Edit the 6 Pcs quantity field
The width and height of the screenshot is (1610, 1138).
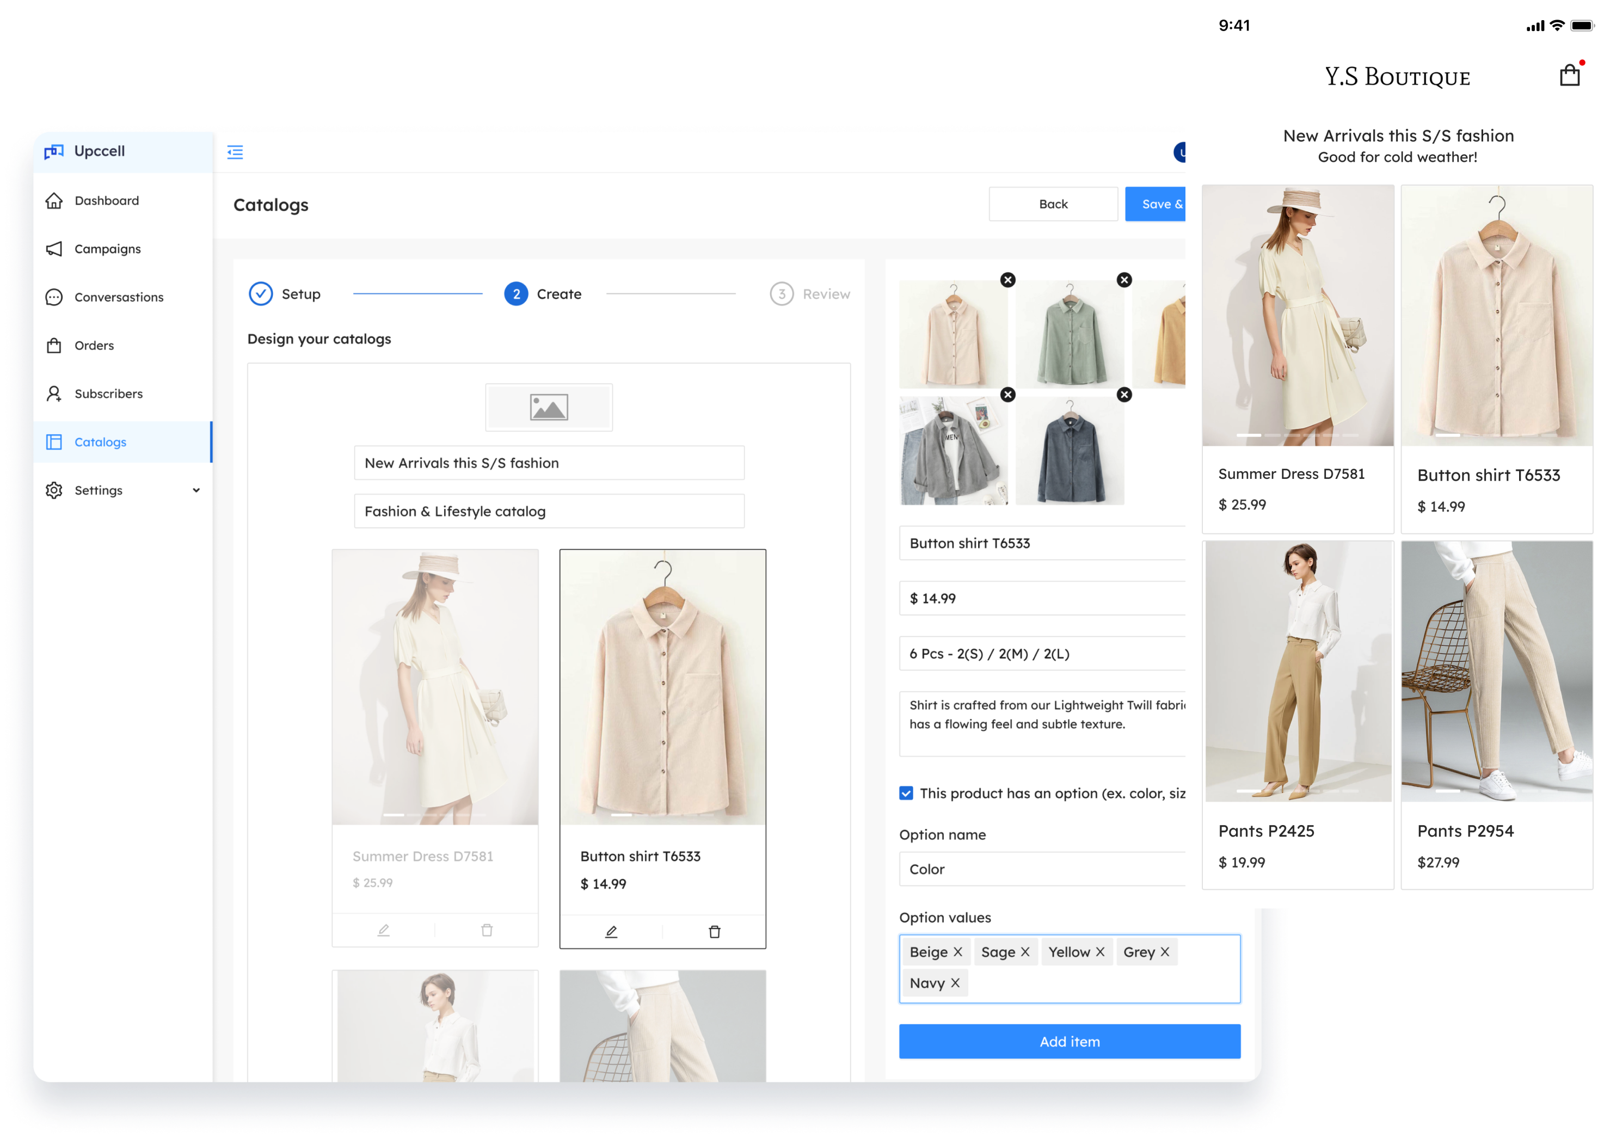[x=1042, y=654]
